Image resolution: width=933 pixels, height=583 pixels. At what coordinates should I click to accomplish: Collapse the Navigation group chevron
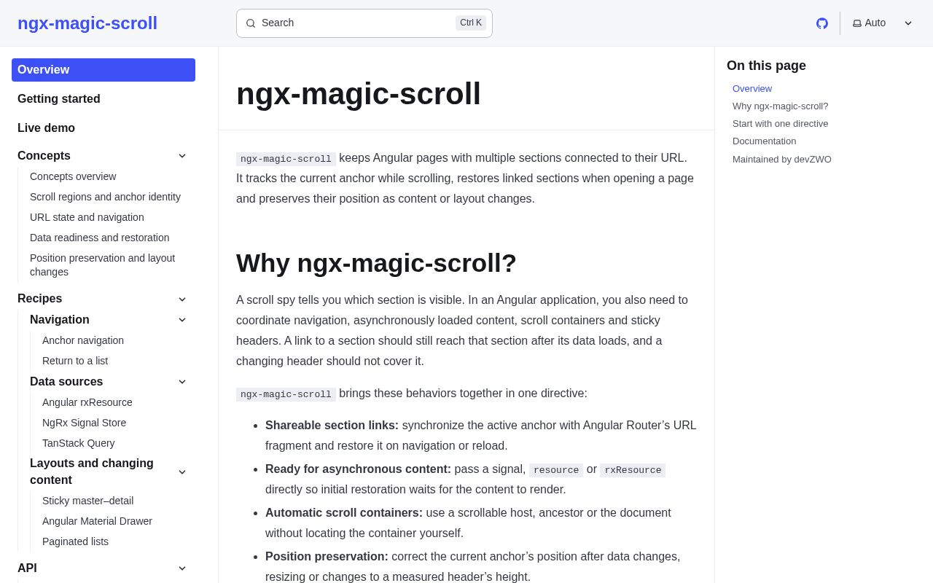point(182,320)
